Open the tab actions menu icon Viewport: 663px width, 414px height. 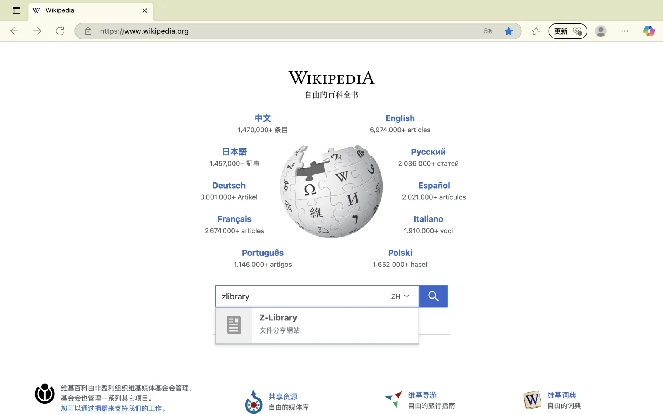[16, 10]
